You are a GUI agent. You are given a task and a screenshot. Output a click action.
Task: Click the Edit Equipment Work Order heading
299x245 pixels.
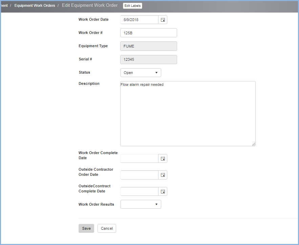click(90, 5)
